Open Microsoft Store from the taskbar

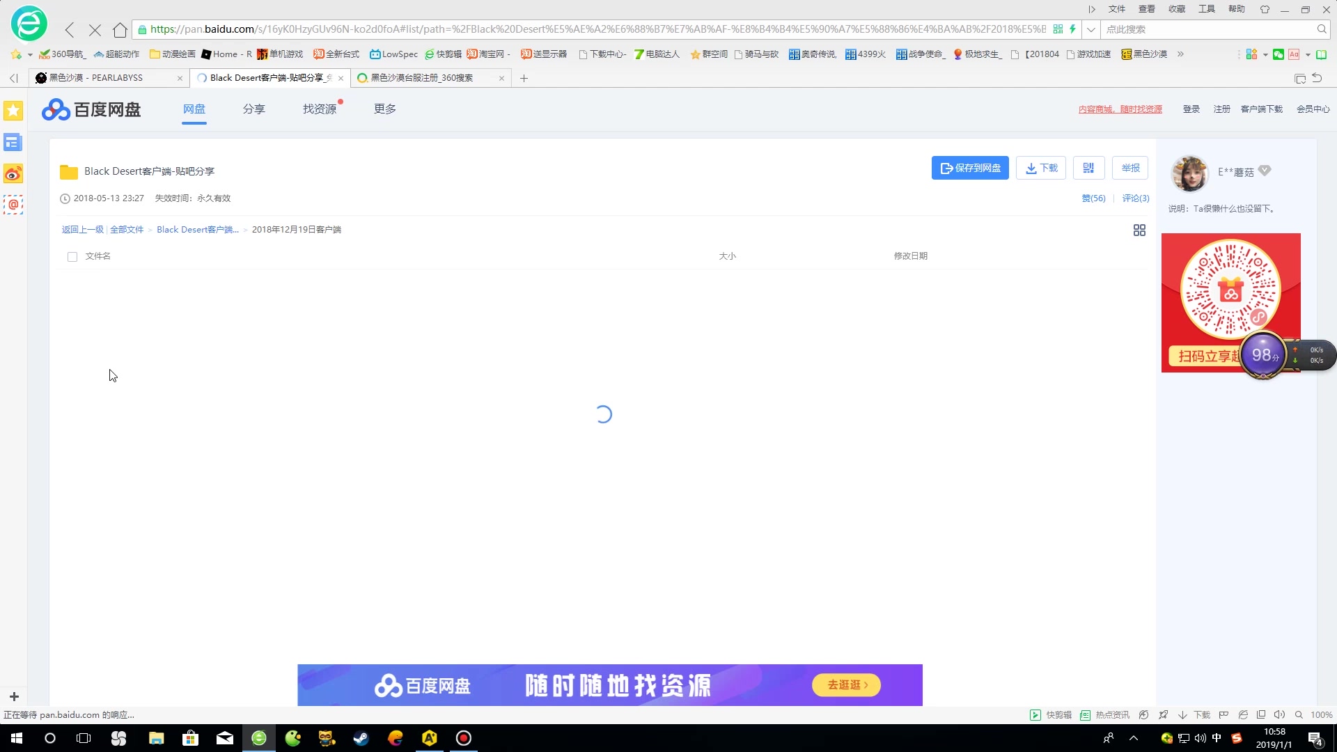click(x=190, y=738)
